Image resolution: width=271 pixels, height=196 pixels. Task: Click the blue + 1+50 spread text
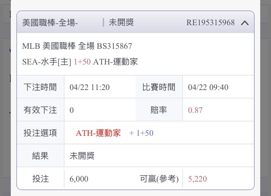141,133
